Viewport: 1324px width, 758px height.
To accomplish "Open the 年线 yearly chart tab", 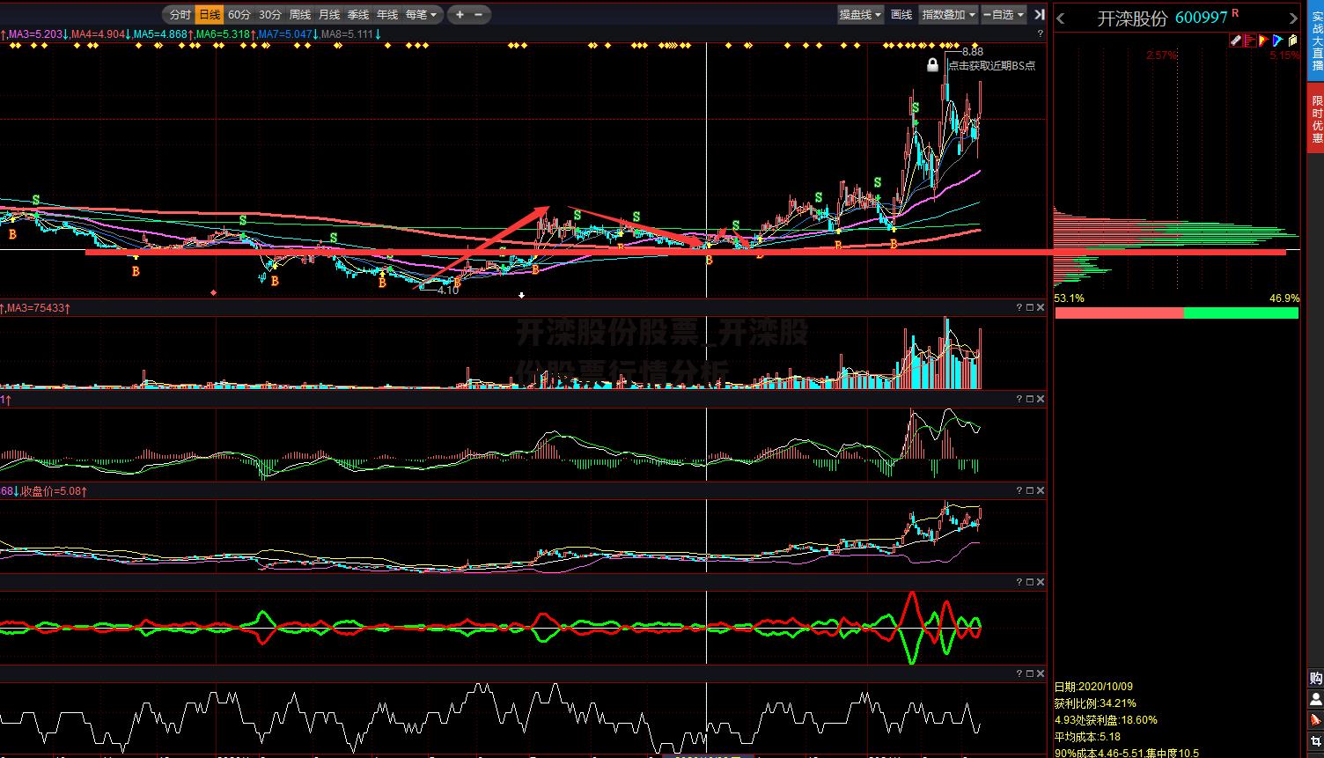I will pyautogui.click(x=387, y=14).
